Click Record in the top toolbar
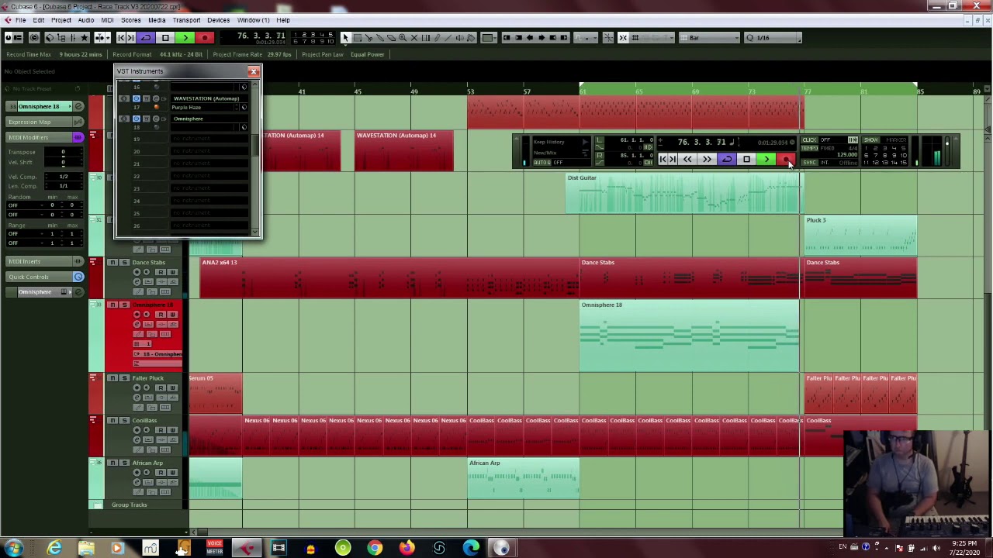993x558 pixels. [x=204, y=37]
